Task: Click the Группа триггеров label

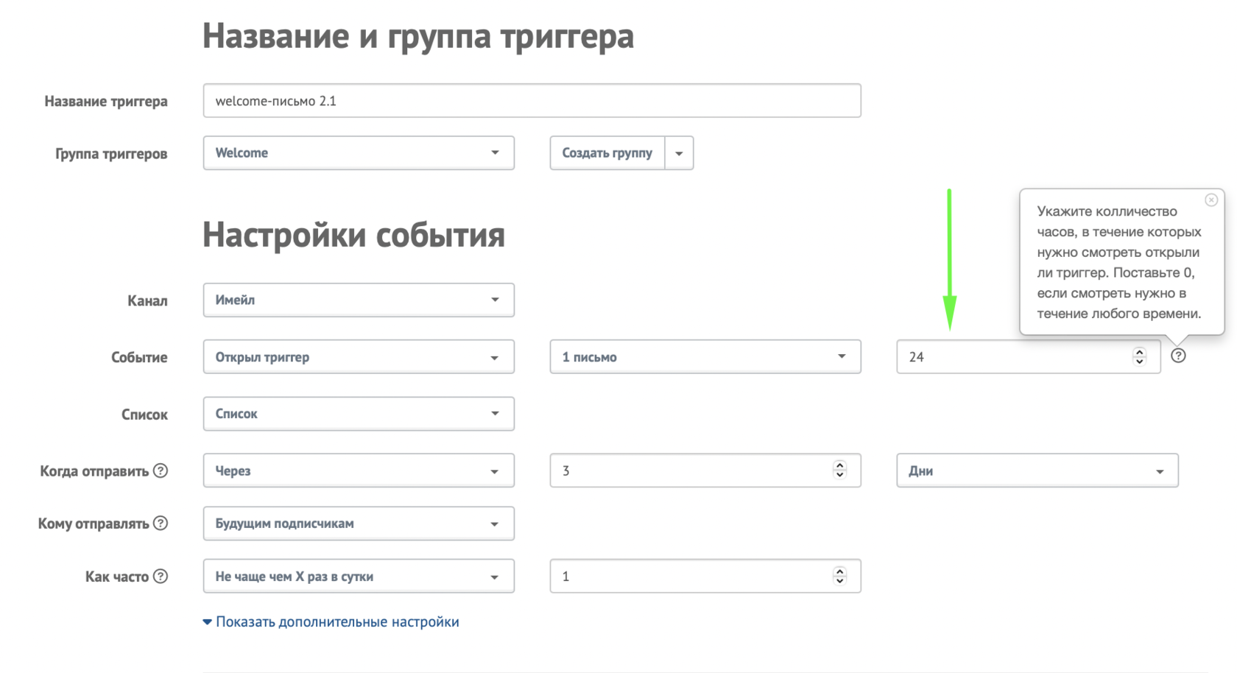Action: point(111,154)
